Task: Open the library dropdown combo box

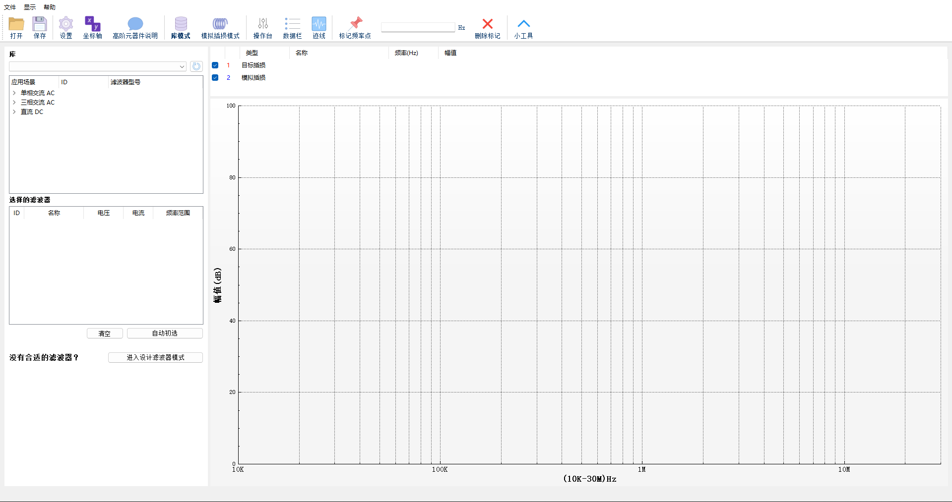Action: 98,66
